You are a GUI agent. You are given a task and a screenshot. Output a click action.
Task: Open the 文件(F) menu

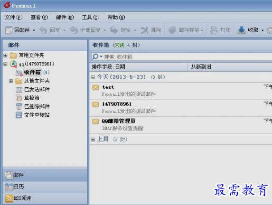coord(14,17)
